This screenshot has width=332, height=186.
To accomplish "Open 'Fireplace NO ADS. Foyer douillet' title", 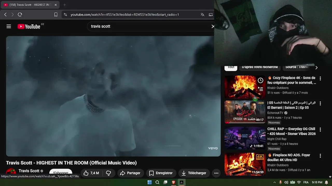I will tap(289, 157).
